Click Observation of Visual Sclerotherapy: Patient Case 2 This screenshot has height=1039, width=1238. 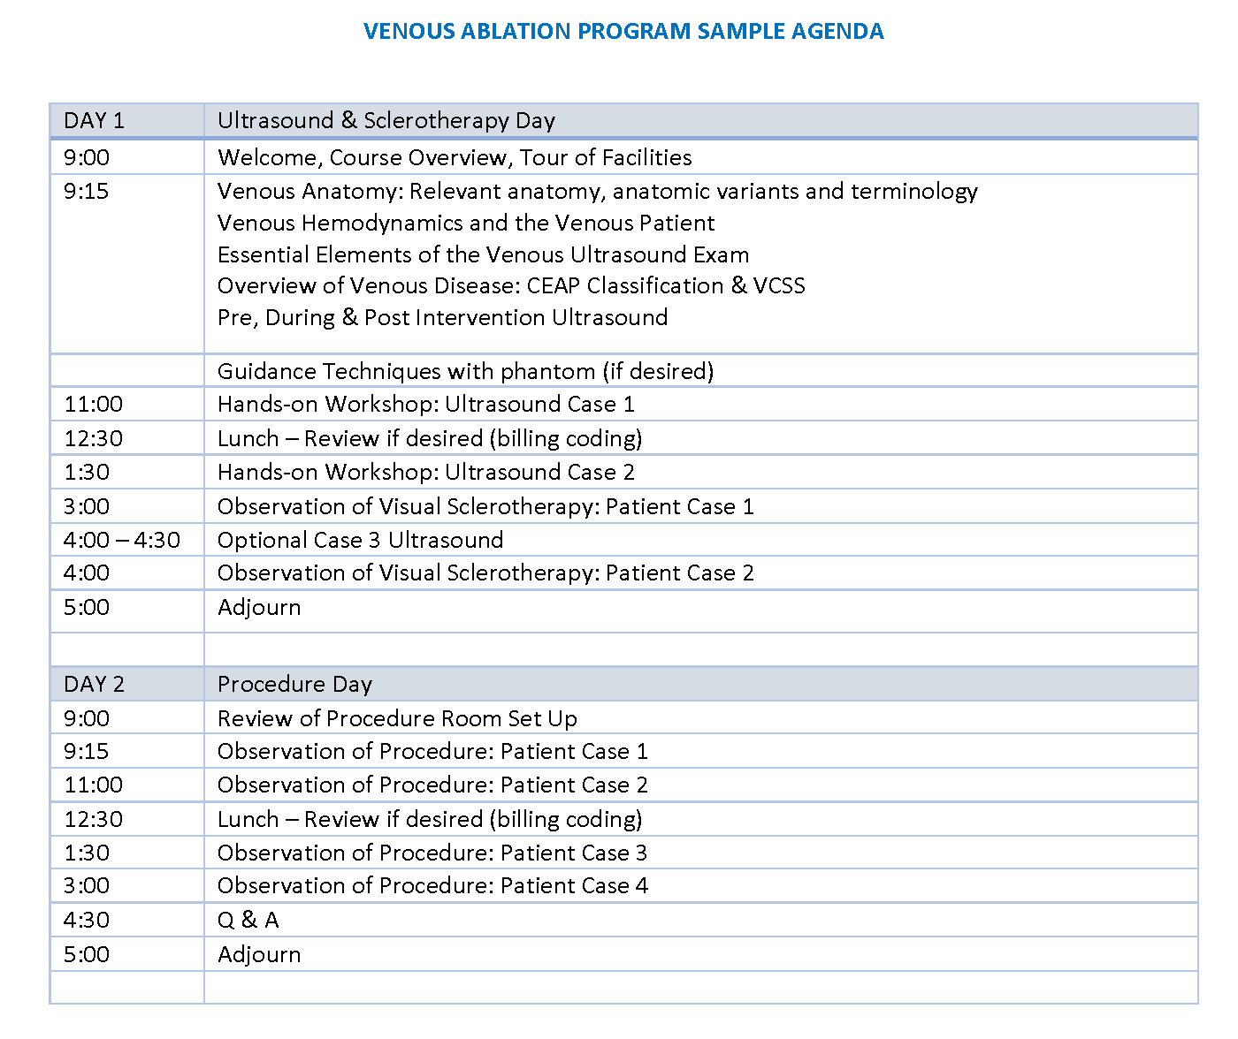(485, 573)
